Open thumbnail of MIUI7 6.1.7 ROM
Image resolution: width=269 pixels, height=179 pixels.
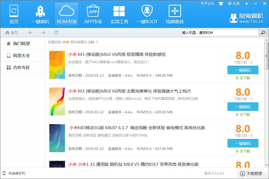[57, 138]
